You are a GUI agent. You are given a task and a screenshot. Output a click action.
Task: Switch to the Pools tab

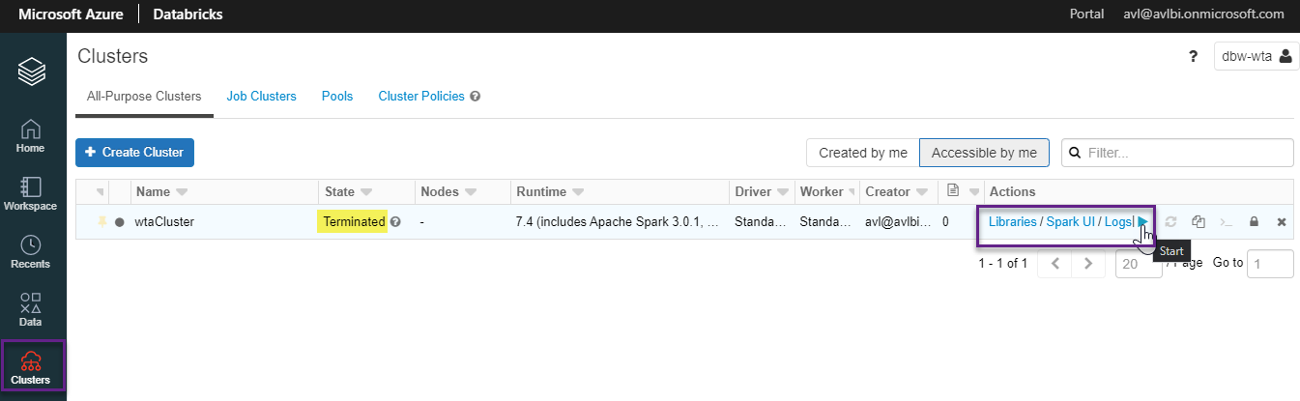coord(337,97)
